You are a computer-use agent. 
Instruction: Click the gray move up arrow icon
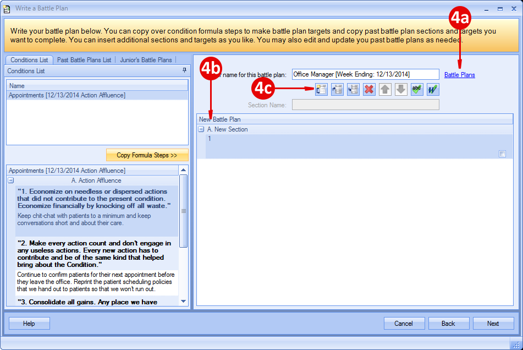click(386, 89)
